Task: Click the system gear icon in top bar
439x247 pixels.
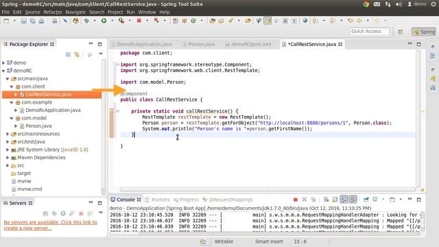Action: point(434,4)
